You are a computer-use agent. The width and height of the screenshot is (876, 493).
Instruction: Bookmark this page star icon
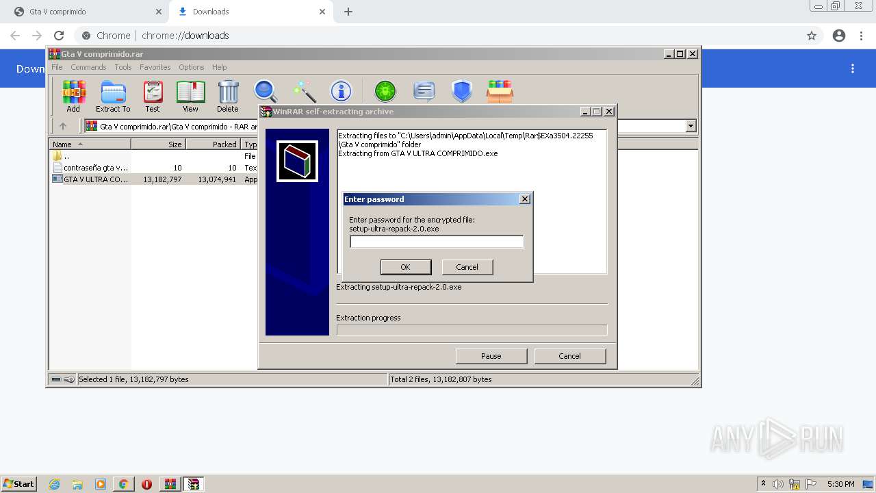812,36
